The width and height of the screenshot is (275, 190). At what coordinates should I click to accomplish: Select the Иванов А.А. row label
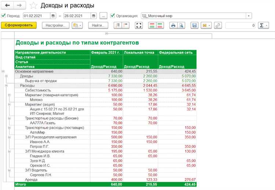point(40,142)
